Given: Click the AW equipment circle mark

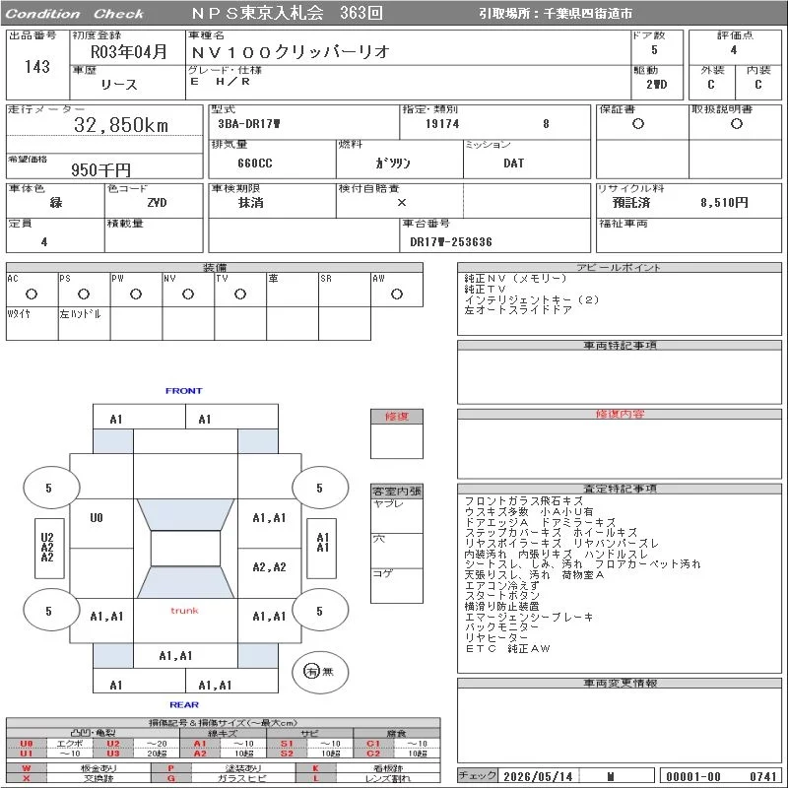Looking at the screenshot, I should 397,294.
